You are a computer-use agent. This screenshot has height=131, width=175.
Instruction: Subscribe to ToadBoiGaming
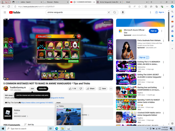point(42,89)
